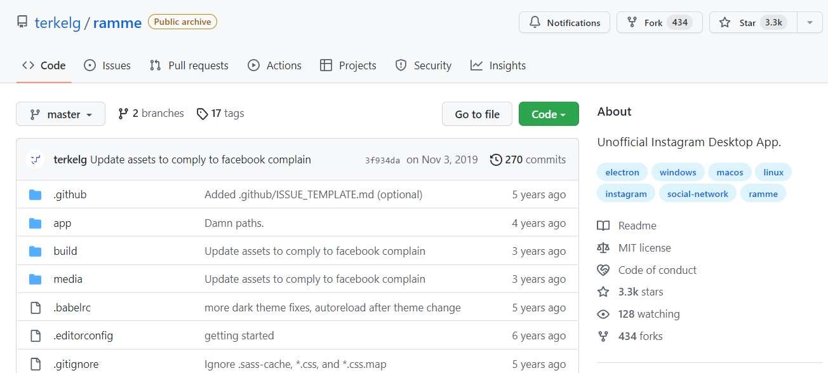Click the tag icon next to 17 tags
Image resolution: width=828 pixels, height=373 pixels.
202,114
